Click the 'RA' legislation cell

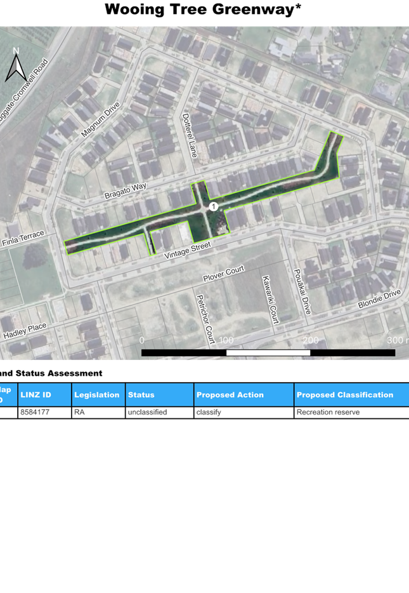[79, 413]
